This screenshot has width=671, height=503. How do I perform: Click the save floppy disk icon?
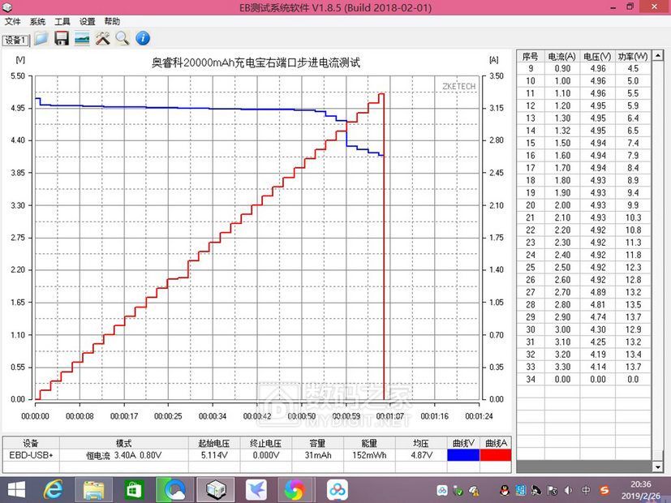tap(61, 38)
